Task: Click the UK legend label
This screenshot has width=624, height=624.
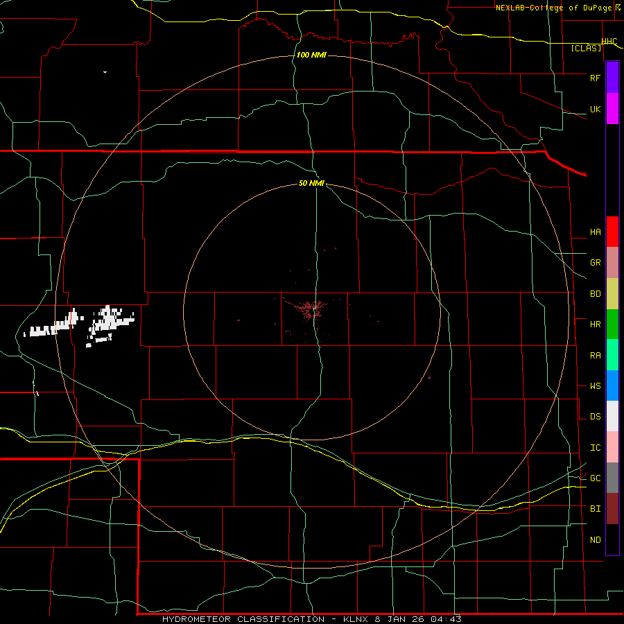Action: tap(595, 109)
